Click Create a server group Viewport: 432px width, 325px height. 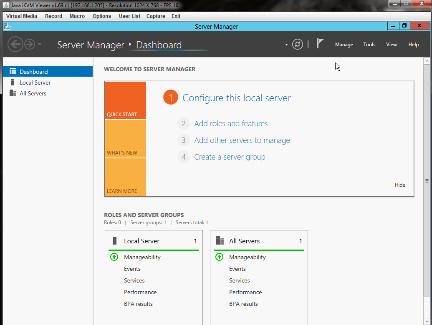click(x=230, y=157)
